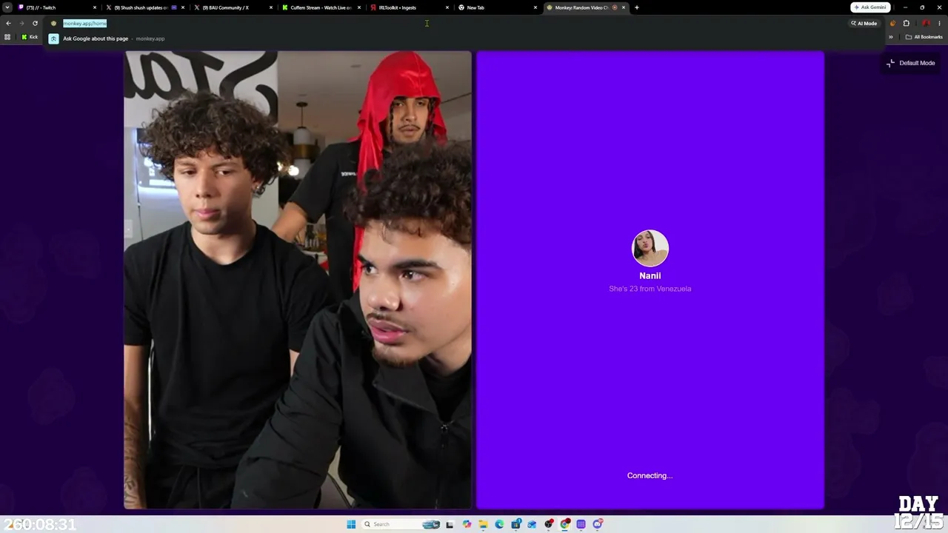Click the AI Mode button
This screenshot has width=948, height=533.
864,23
